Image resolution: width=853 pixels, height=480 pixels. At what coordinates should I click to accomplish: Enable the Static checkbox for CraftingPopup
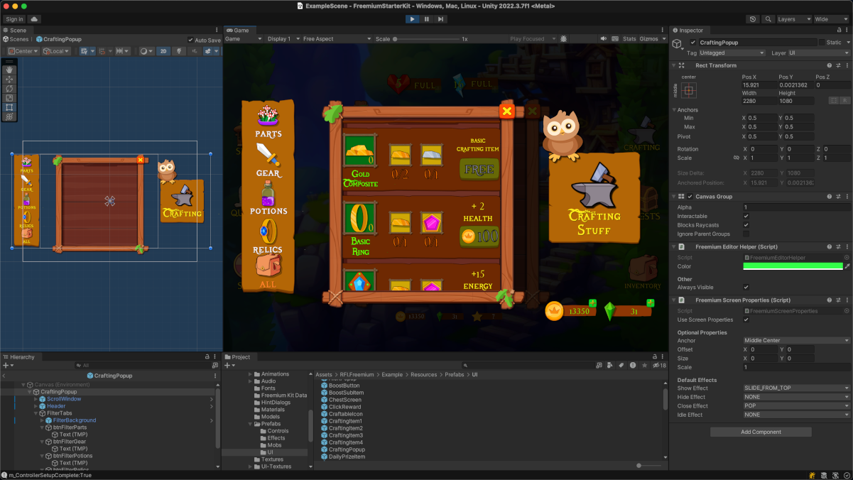(x=822, y=43)
